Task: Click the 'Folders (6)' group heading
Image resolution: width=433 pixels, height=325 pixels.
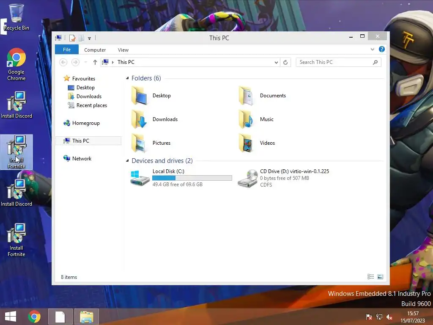Action: tap(146, 78)
